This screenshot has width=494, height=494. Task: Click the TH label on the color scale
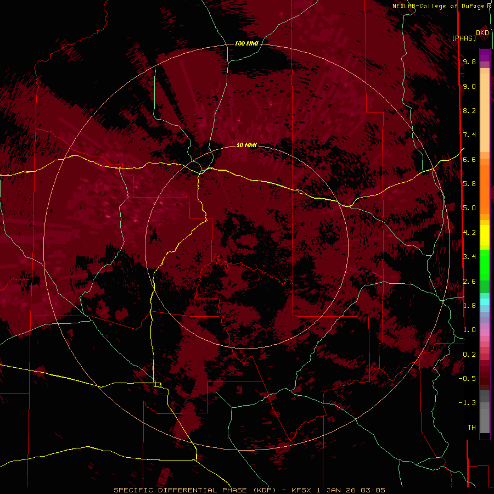point(471,428)
